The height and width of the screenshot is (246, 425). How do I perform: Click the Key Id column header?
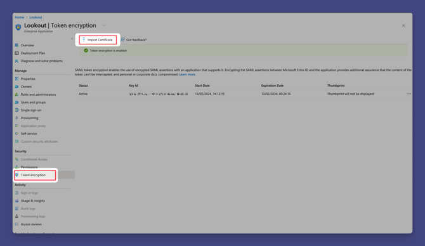[x=133, y=86]
